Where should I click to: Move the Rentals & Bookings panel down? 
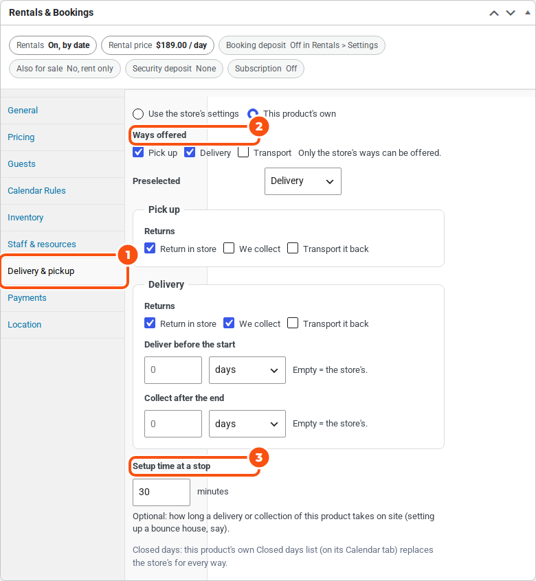point(511,13)
